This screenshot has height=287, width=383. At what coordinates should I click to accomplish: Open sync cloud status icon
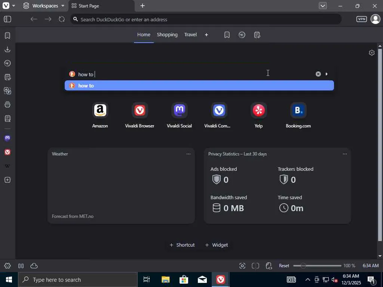click(34, 266)
